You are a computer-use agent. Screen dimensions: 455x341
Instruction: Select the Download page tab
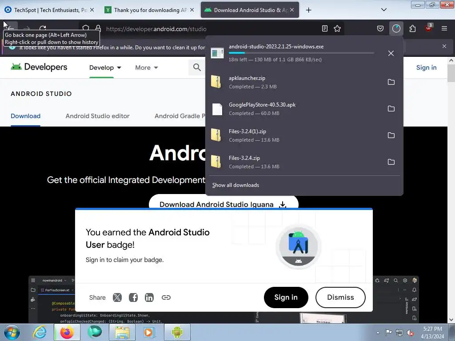[25, 116]
